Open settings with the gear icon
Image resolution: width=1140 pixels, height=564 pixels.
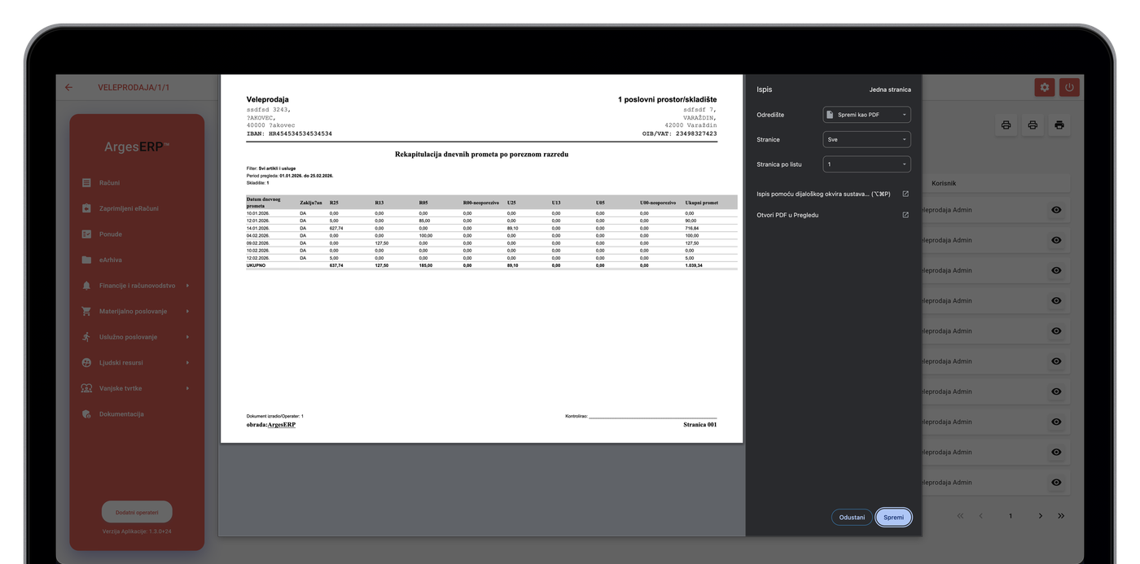(1044, 87)
